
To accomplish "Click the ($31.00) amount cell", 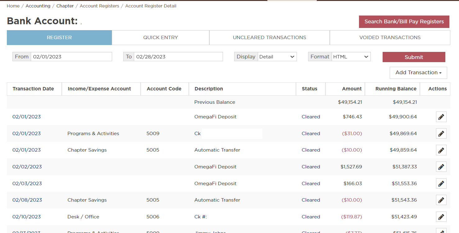I will point(352,134).
